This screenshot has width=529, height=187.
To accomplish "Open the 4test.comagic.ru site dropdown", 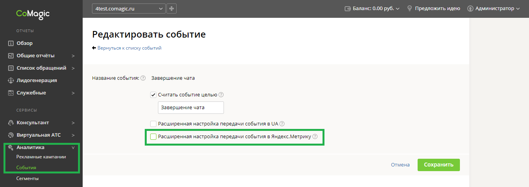I will pyautogui.click(x=129, y=8).
